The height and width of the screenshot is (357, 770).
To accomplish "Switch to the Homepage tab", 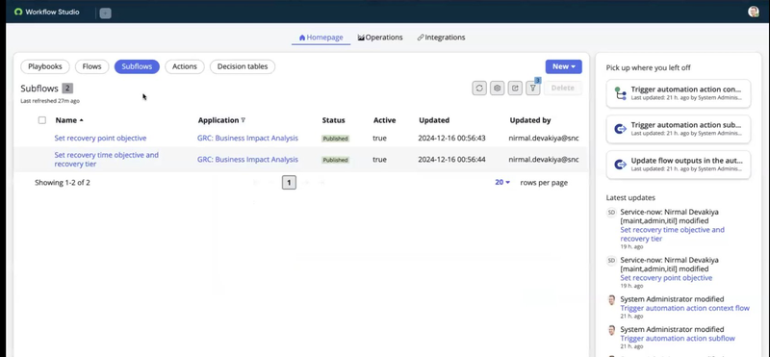I will point(321,38).
